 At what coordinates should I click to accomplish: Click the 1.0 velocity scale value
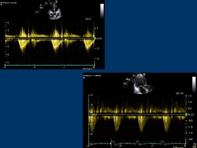tap(190, 102)
